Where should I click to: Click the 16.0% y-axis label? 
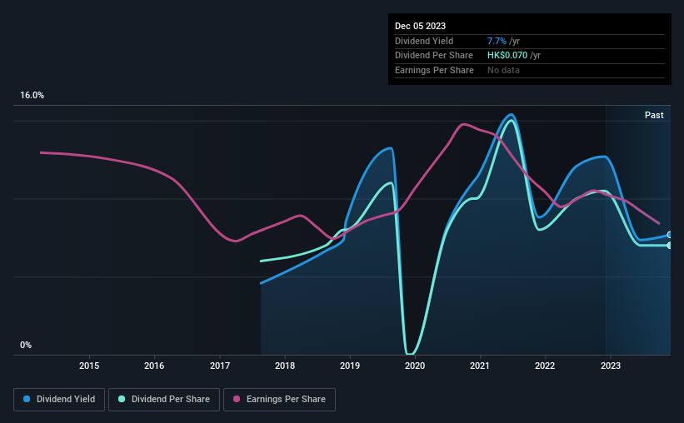tap(32, 96)
